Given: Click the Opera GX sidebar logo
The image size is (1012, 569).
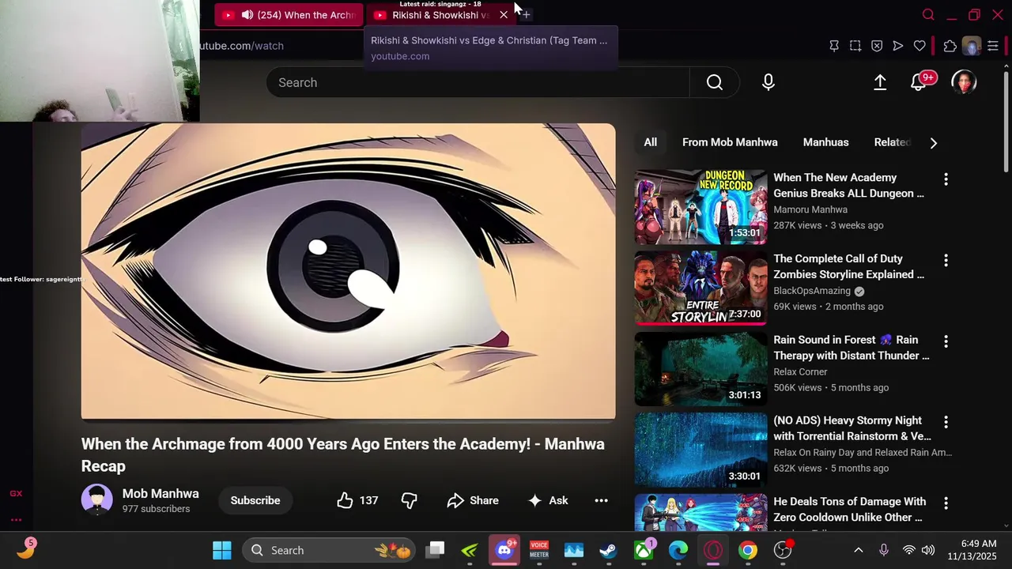Looking at the screenshot, I should click(x=16, y=493).
